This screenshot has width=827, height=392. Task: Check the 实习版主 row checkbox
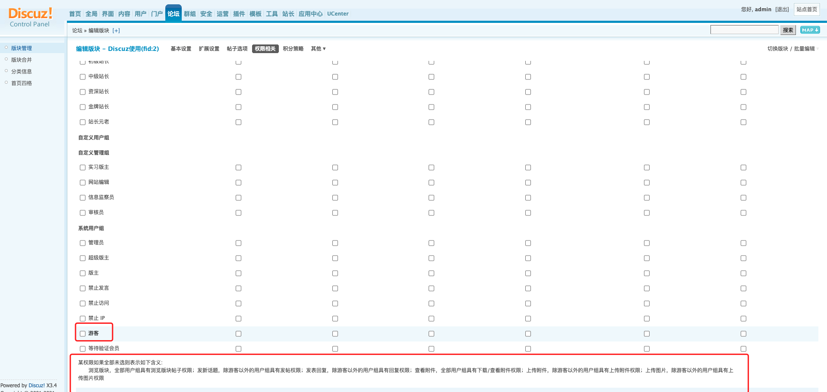pyautogui.click(x=83, y=168)
